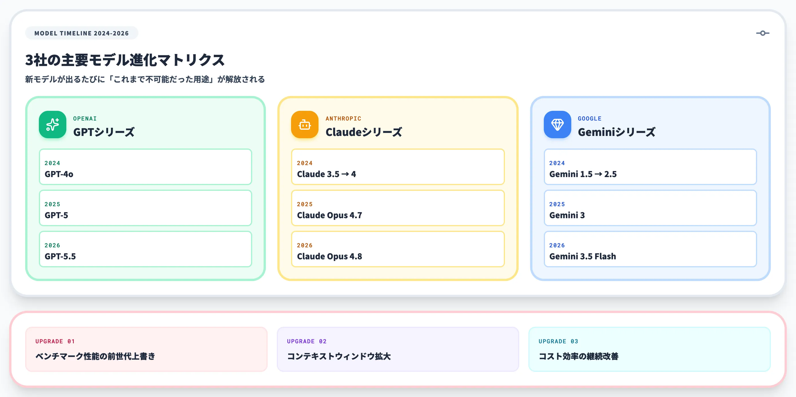Viewport: 796px width, 397px height.
Task: Click the green OpenAI sparkle icon
Action: 53,125
